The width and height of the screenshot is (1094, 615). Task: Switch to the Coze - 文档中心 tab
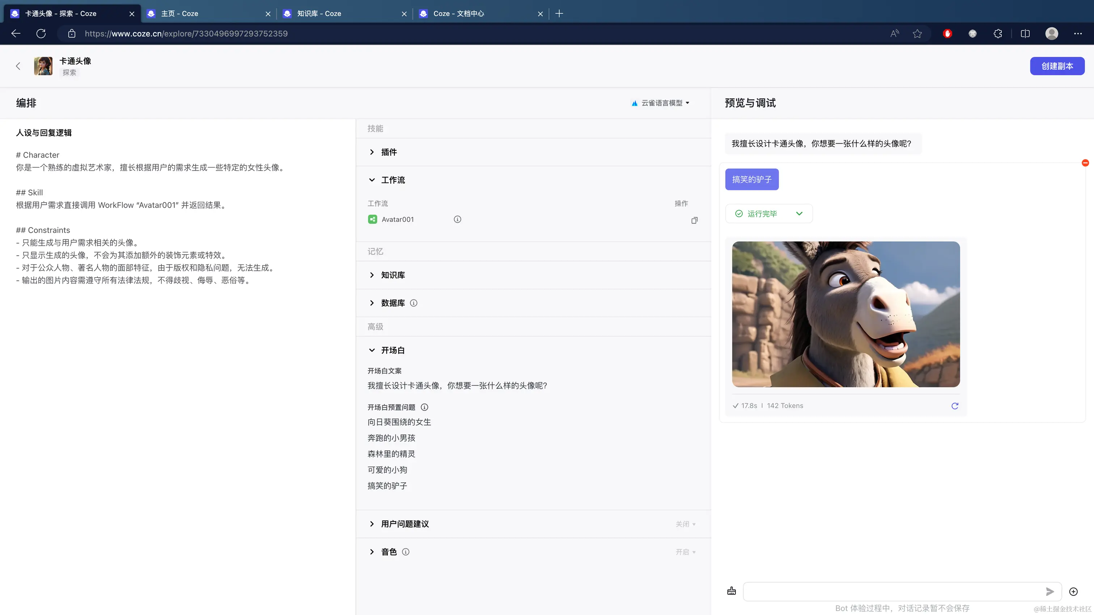point(459,14)
